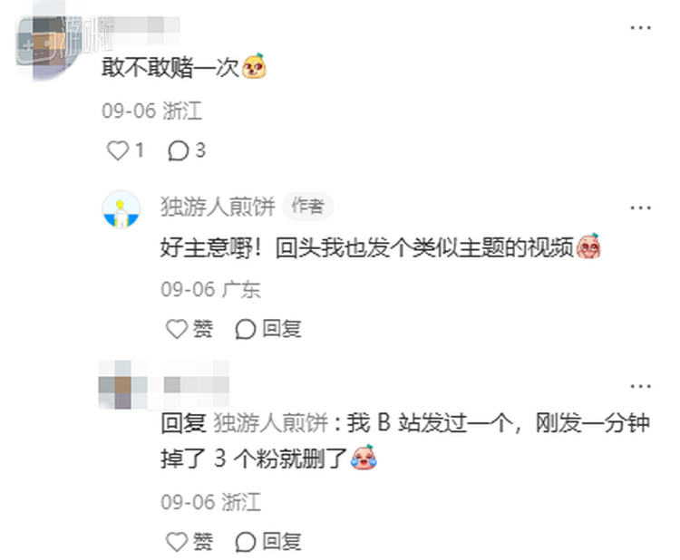
Task: Like the top comment with heart icon
Action: tap(118, 150)
